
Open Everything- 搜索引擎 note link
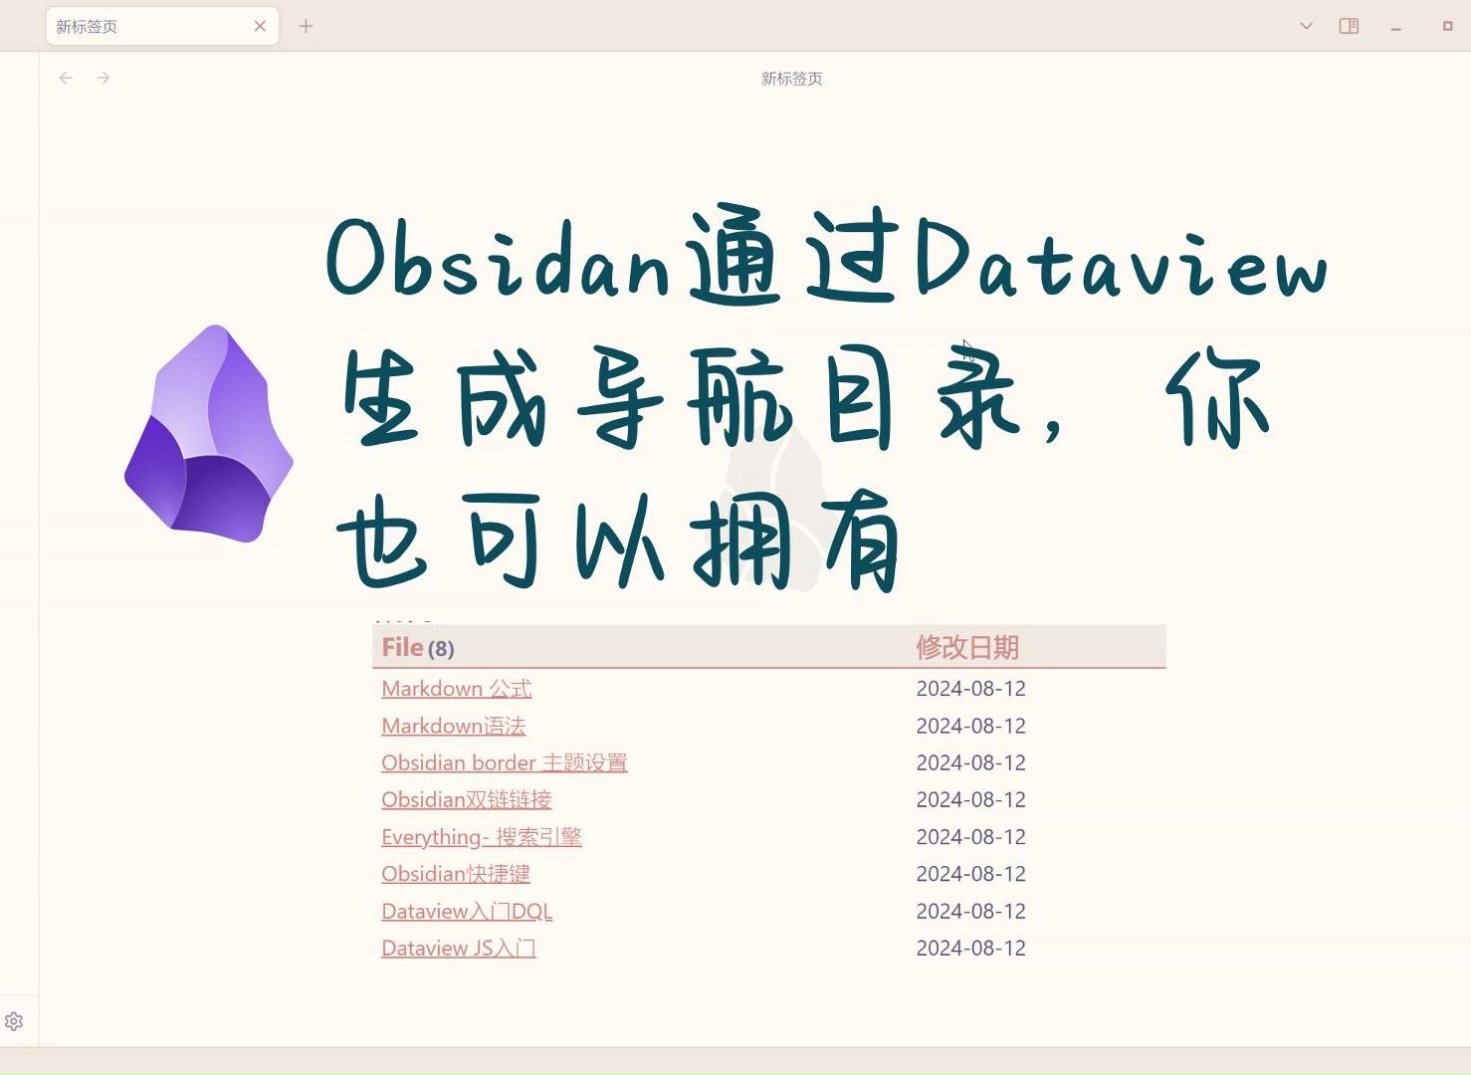482,837
